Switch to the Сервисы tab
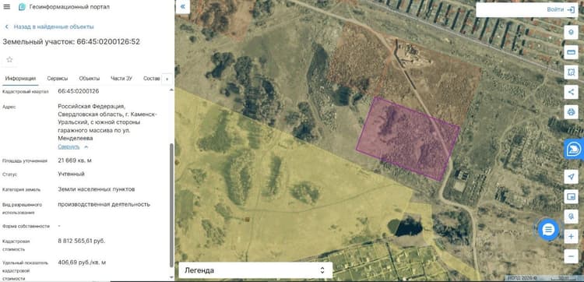Viewport: 584px width, 282px height. click(x=58, y=79)
